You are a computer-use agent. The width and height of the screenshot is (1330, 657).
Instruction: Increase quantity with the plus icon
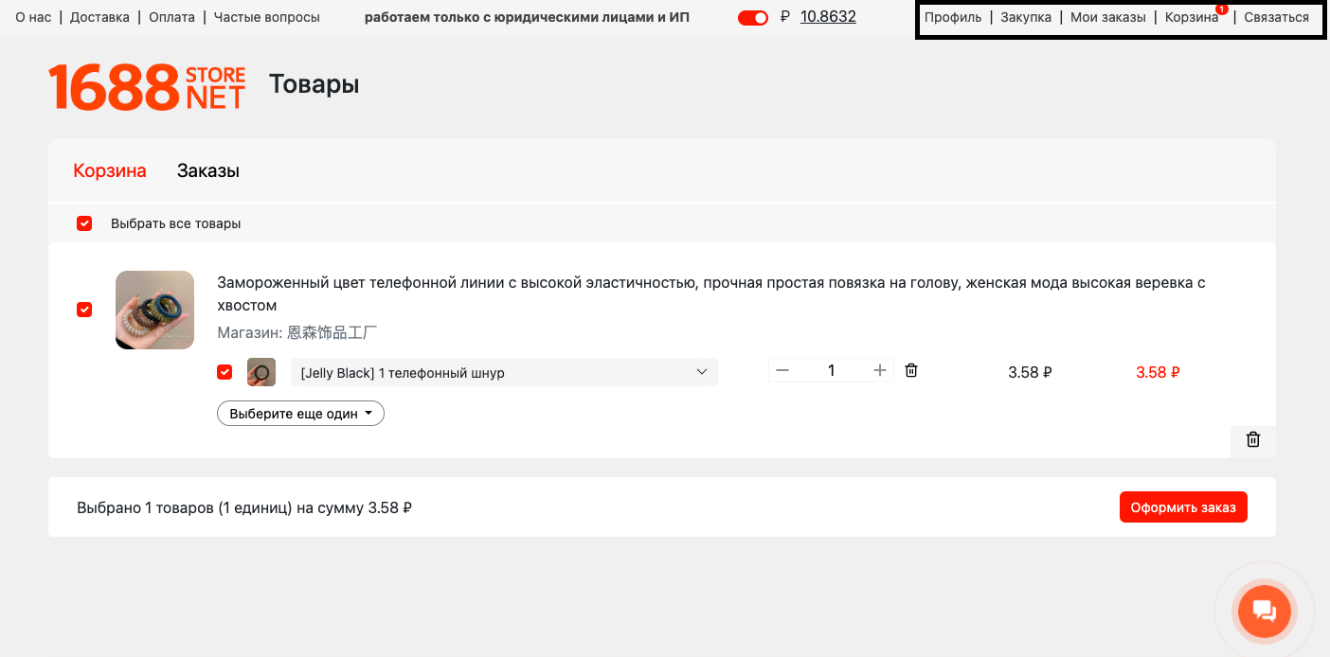(x=879, y=371)
